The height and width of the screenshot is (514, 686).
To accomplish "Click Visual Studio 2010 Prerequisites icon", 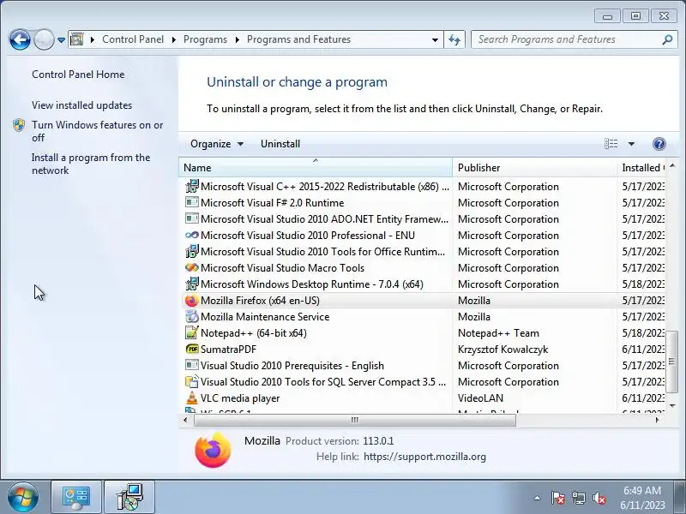I will pos(191,366).
